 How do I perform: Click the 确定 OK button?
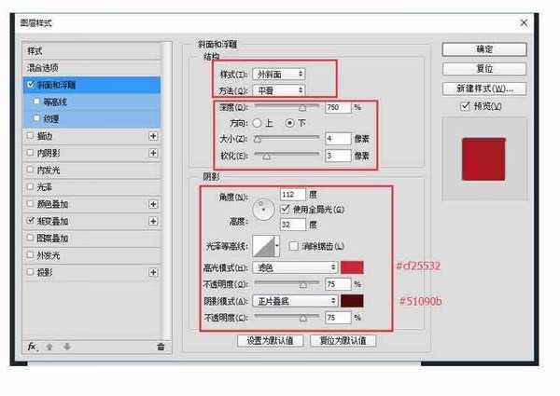click(x=484, y=49)
